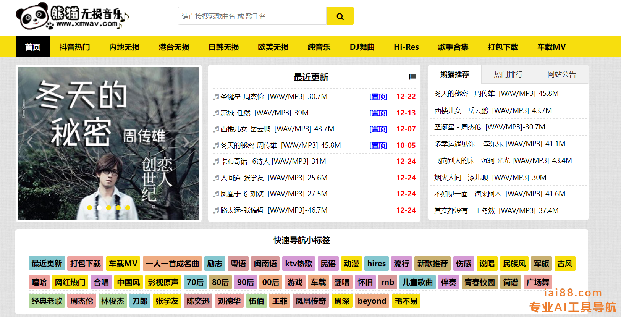
Task: Open the 经典老歌 tag
Action: (47, 301)
